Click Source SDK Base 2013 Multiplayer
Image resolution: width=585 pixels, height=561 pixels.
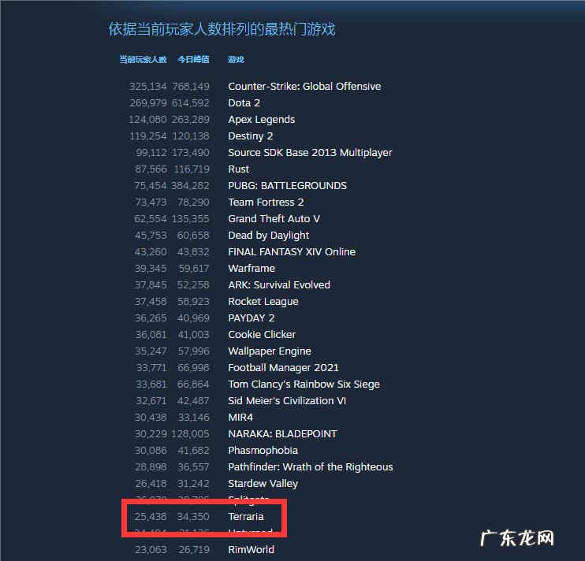tap(310, 153)
